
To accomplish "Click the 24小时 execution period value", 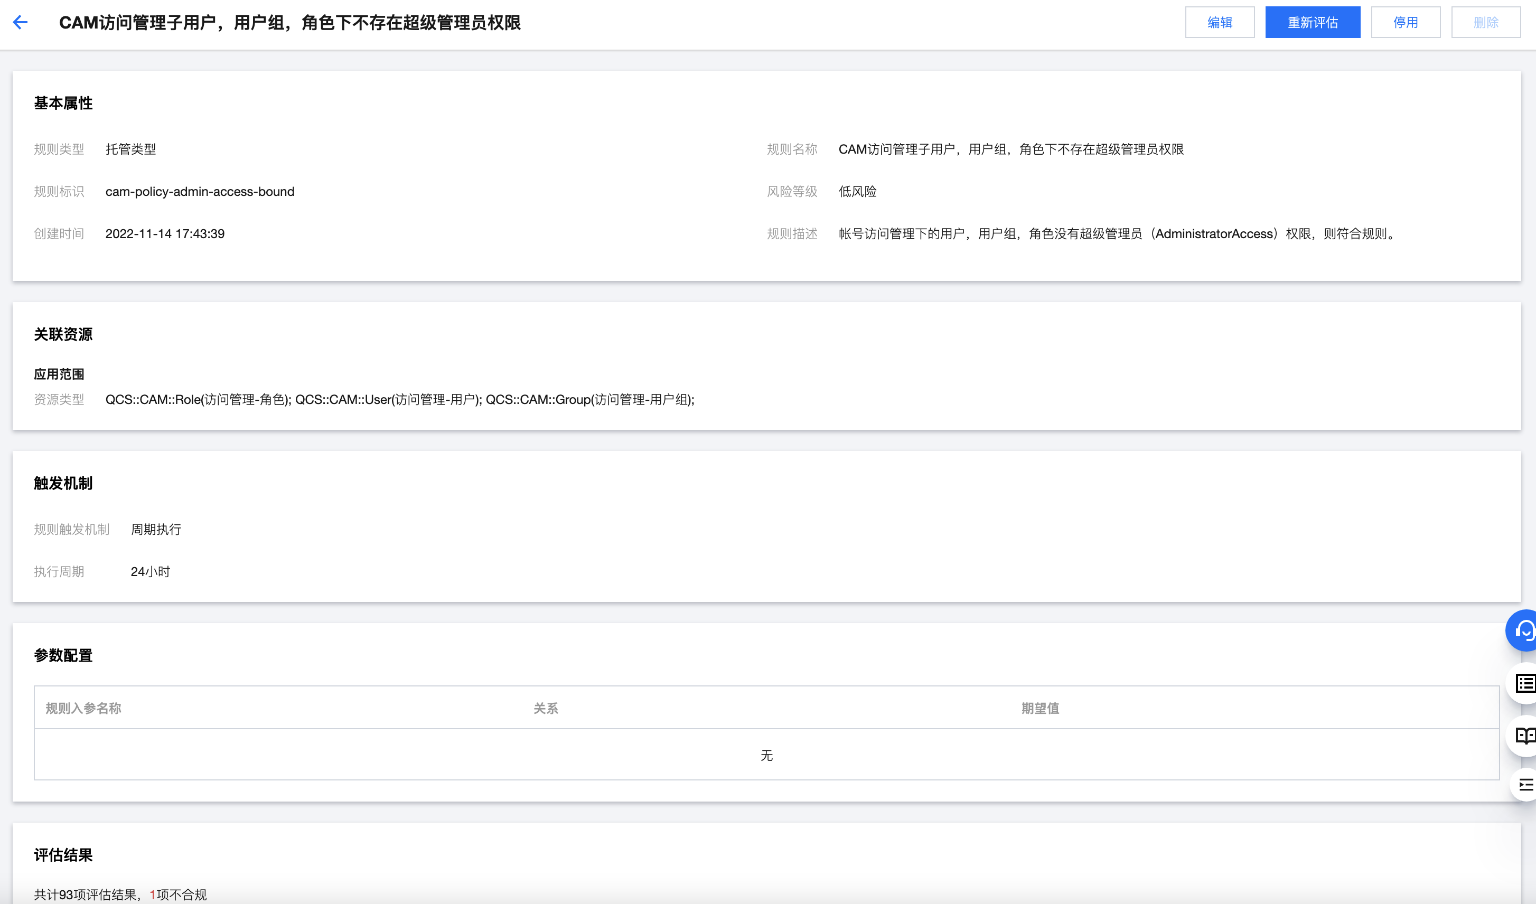I will pyautogui.click(x=150, y=571).
